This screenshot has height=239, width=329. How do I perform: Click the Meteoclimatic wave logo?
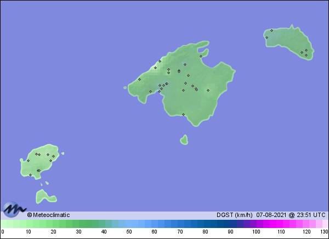(x=14, y=209)
